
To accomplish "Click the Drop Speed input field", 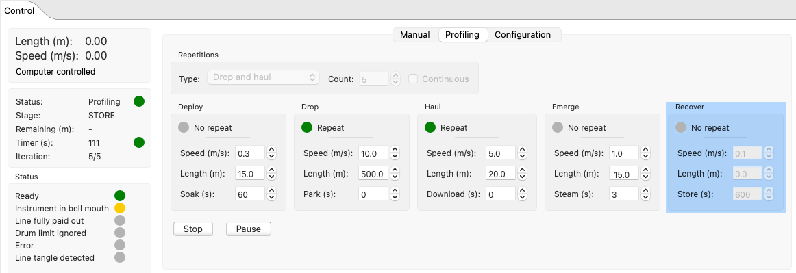I will [373, 153].
